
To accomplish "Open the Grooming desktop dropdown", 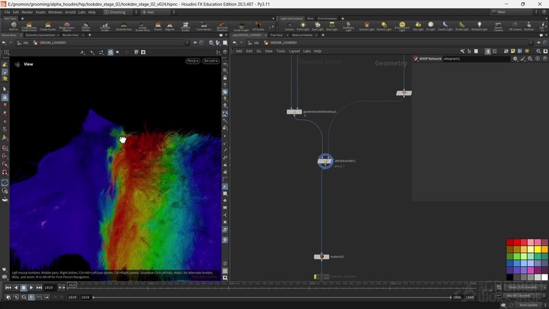I will click(121, 12).
